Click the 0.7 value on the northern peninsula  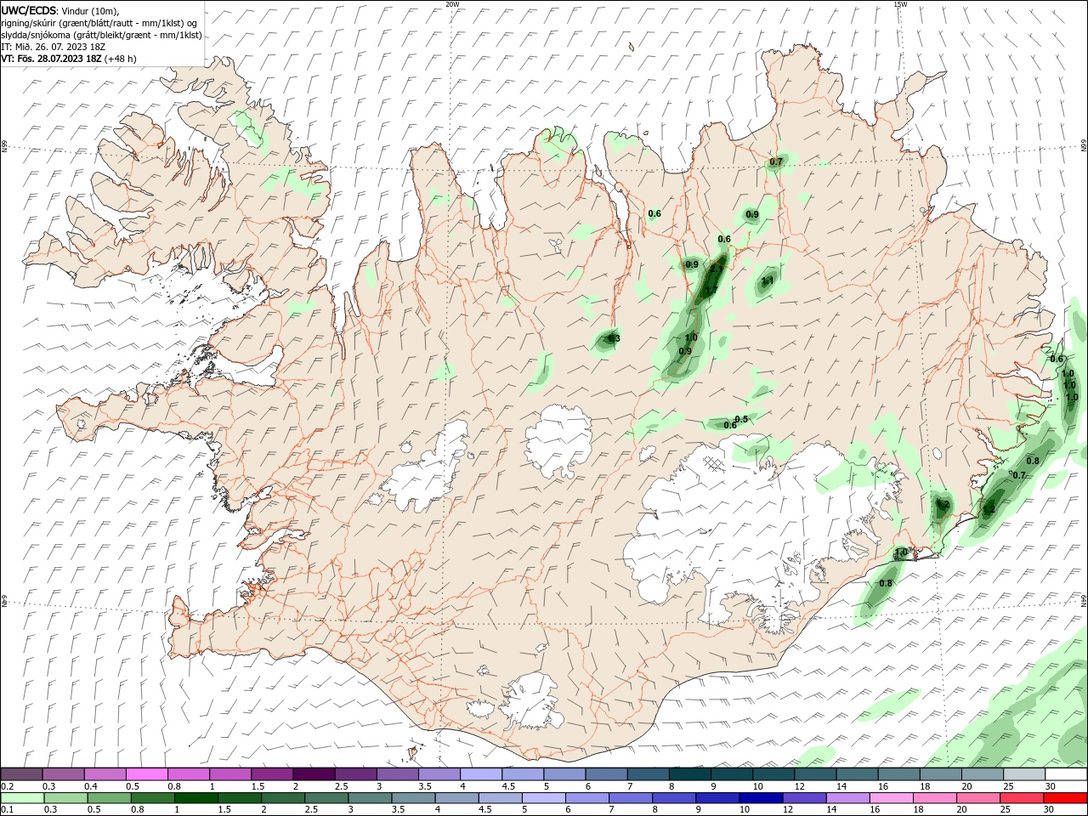coord(776,161)
